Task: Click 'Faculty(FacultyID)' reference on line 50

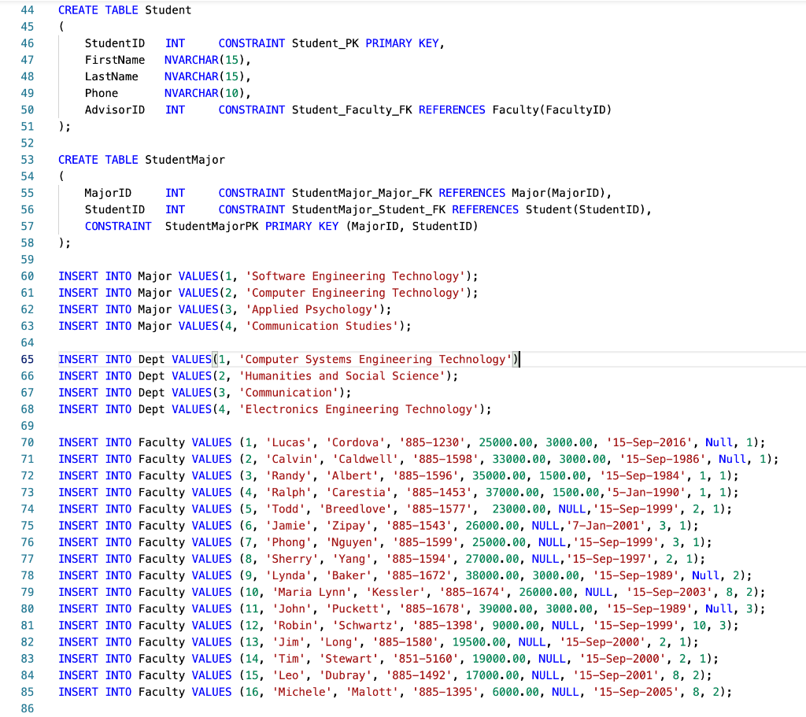Action: pyautogui.click(x=552, y=110)
